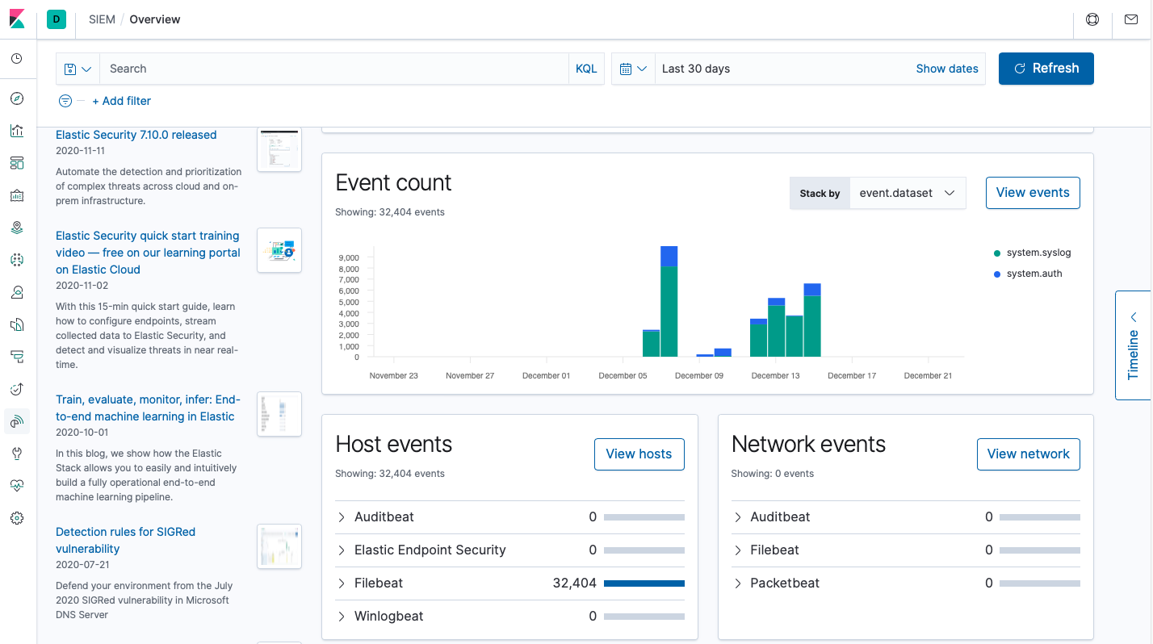Open the calendar quick date menu
This screenshot has width=1153, height=644.
click(633, 69)
